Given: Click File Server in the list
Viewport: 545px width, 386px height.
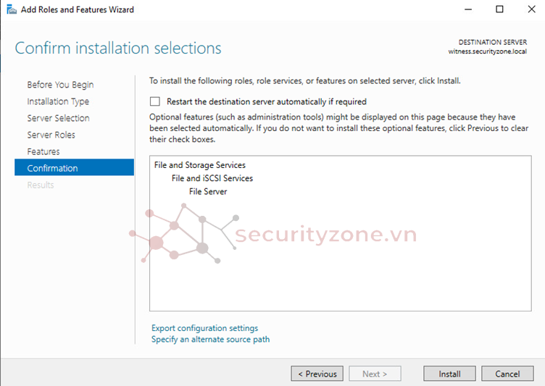Looking at the screenshot, I should point(207,191).
